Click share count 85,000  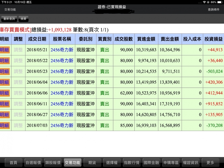click(x=127, y=125)
